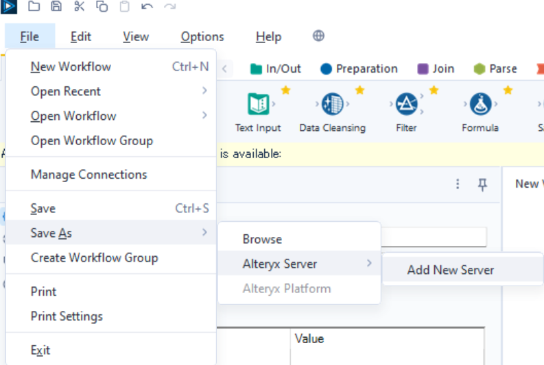Open the three-dot panel options menu
This screenshot has width=544, height=365.
click(x=458, y=184)
